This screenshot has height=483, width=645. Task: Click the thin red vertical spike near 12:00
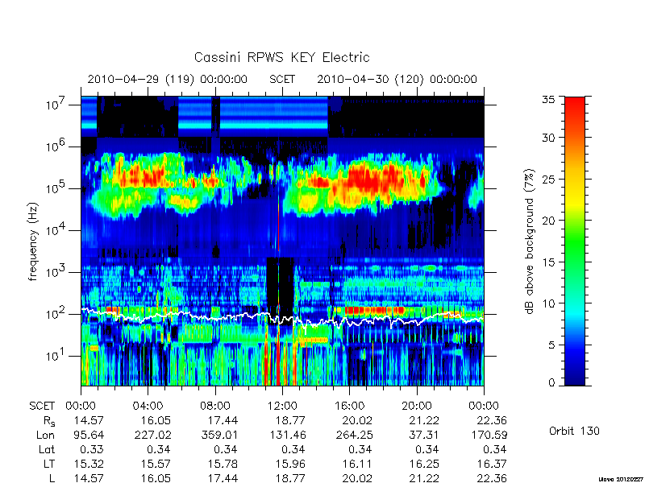tap(279, 222)
